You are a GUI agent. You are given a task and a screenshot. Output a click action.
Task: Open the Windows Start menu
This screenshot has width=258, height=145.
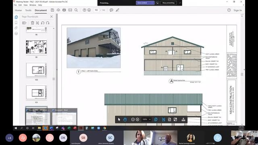(16, 128)
